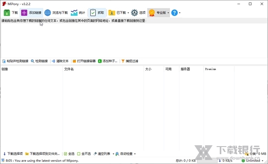Viewport: 268px width, 164px height.
Task: Click 下载选择项 download selected button
Action: click(13, 154)
